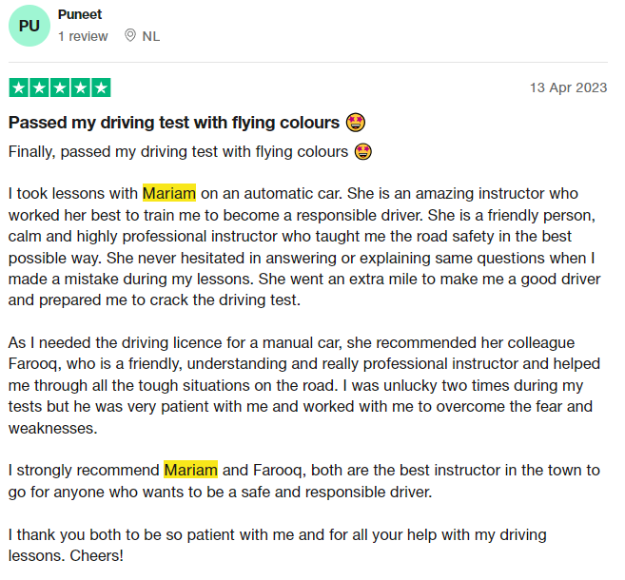Click the NL country label
The image size is (625, 580).
[151, 36]
